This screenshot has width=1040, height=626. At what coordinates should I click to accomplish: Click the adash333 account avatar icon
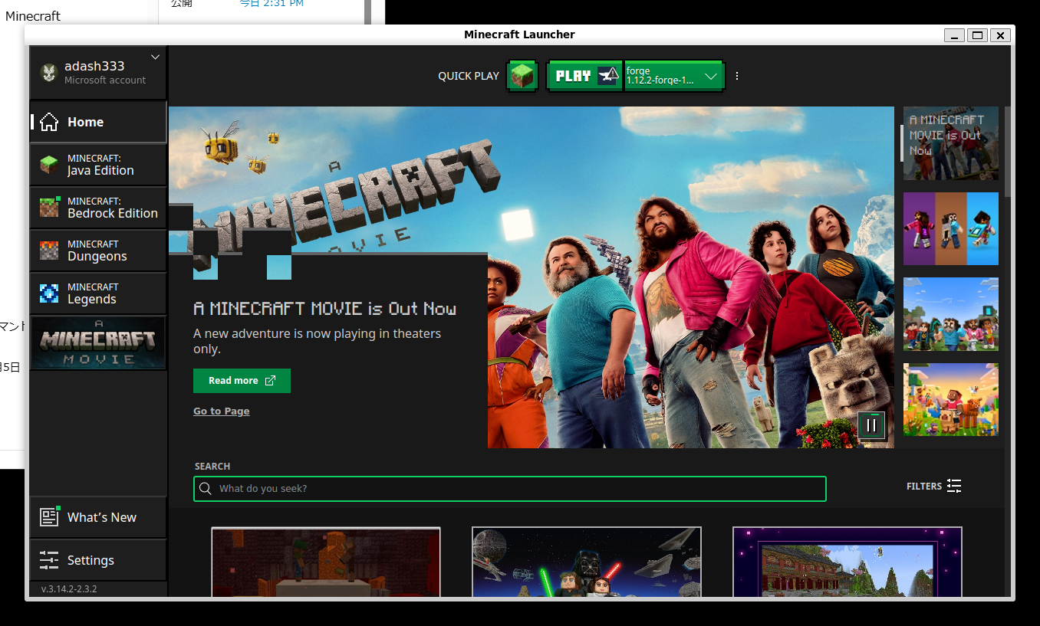[x=50, y=73]
